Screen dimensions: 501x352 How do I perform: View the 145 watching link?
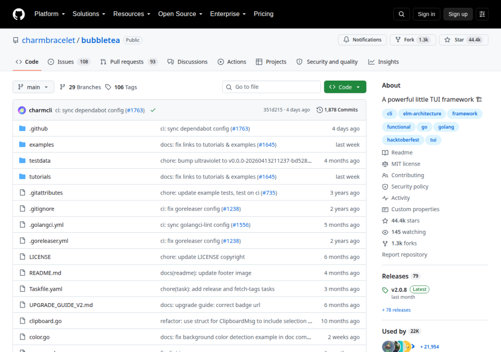404,232
